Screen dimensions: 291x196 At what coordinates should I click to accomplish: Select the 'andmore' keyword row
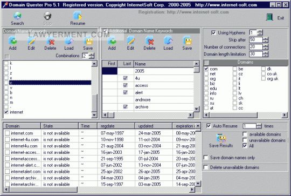(x=148, y=100)
